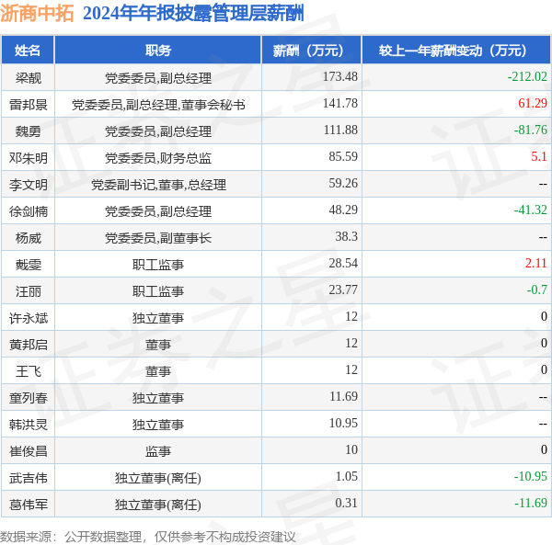The height and width of the screenshot is (545, 552).
Task: Select salary value 28.54
Action: [x=343, y=264]
